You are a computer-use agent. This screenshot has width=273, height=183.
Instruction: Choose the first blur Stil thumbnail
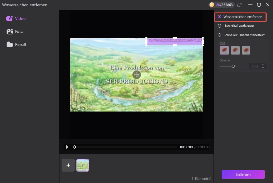click(x=224, y=50)
